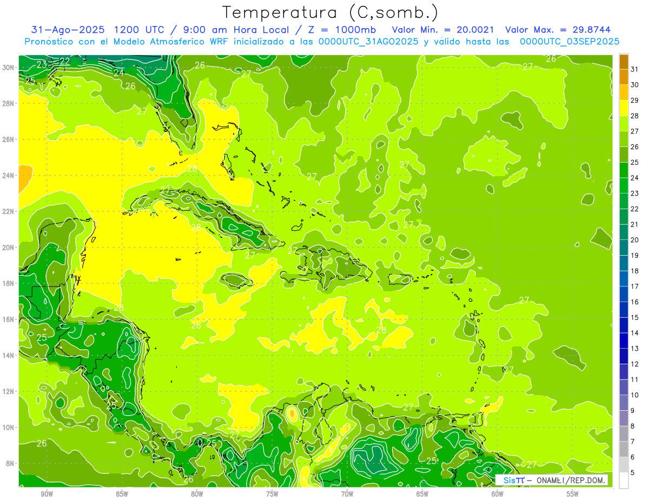This screenshot has height=501, width=649.
Task: Select the gold legend swatch between 29 and 30
Action: [624, 92]
